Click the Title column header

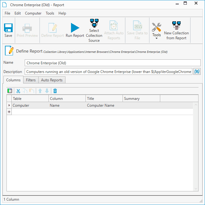click(104, 98)
